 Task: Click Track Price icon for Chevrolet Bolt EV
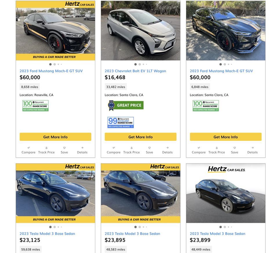click(x=131, y=148)
